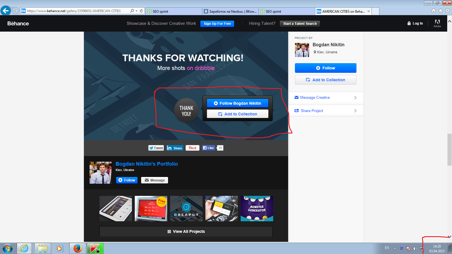This screenshot has height=254, width=452.
Task: Close the AMERICAN CITIES tab
Action: 369,11
